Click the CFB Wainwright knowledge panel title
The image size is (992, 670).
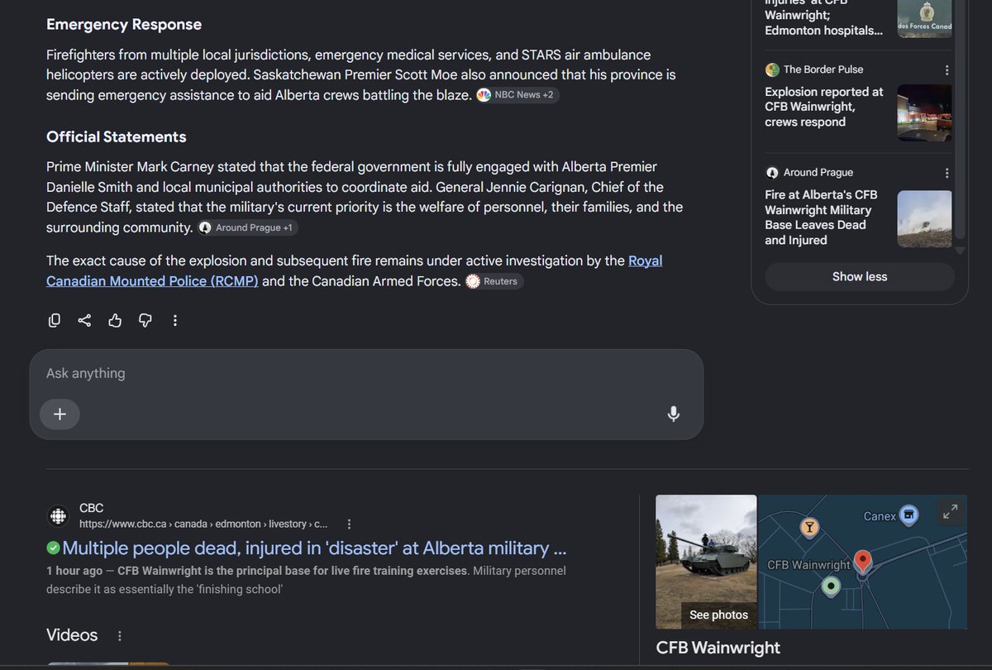click(718, 647)
